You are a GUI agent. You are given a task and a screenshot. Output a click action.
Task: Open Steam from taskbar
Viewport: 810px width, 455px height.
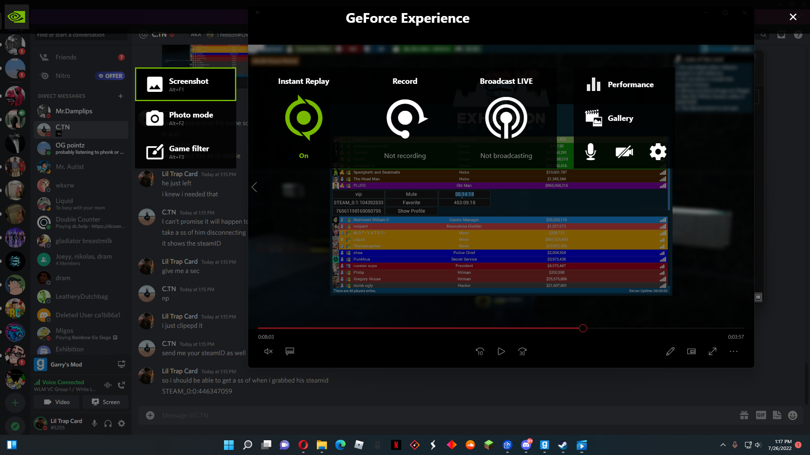point(563,445)
